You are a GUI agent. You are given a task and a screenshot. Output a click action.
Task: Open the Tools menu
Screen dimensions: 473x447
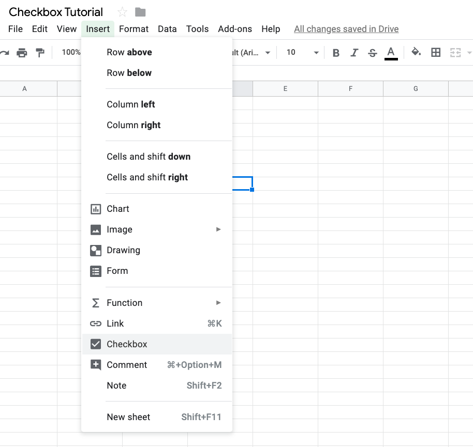click(x=197, y=29)
